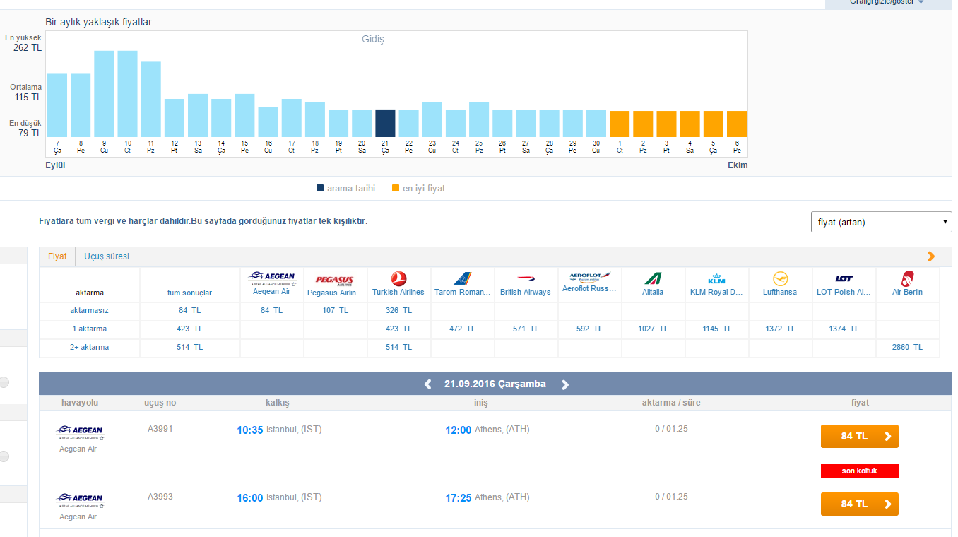Click the 107 TL Pegasus nonstop price
Image resolution: width=958 pixels, height=537 pixels.
(x=336, y=310)
